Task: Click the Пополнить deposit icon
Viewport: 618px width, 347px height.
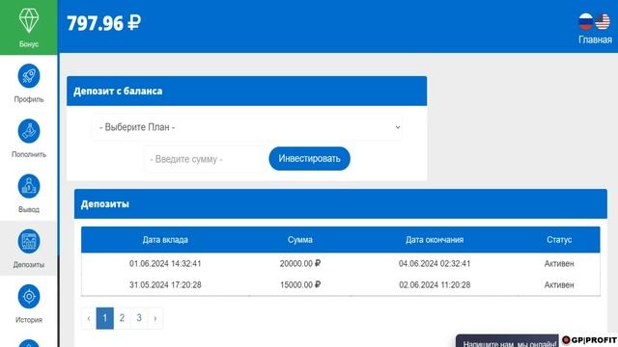Action: pyautogui.click(x=29, y=131)
